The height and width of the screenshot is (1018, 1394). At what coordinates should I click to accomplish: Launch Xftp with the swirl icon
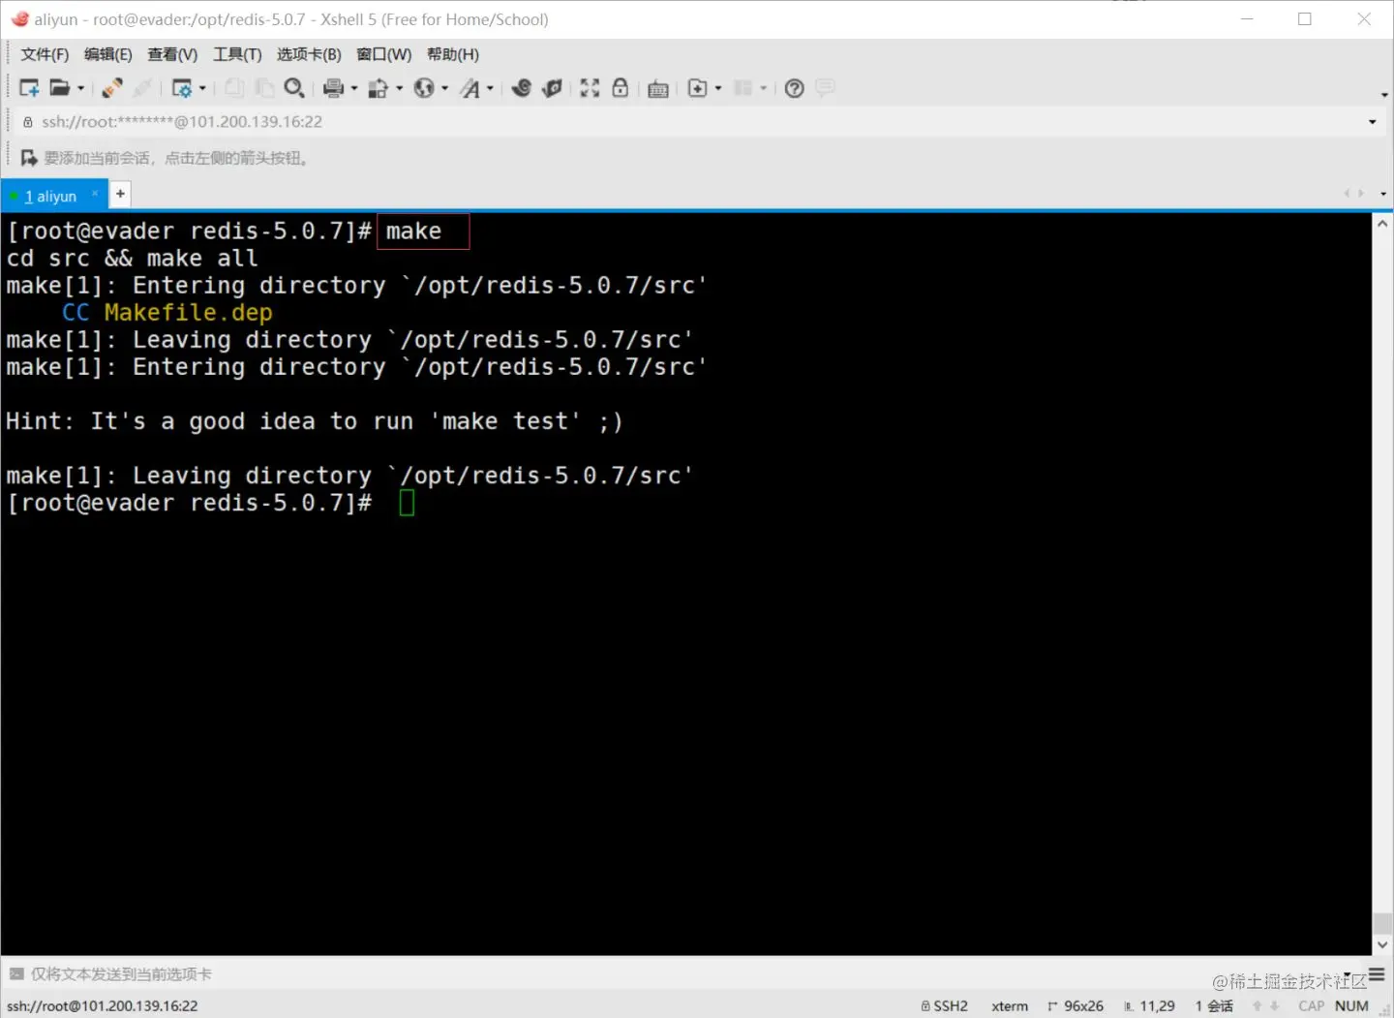[x=522, y=88]
